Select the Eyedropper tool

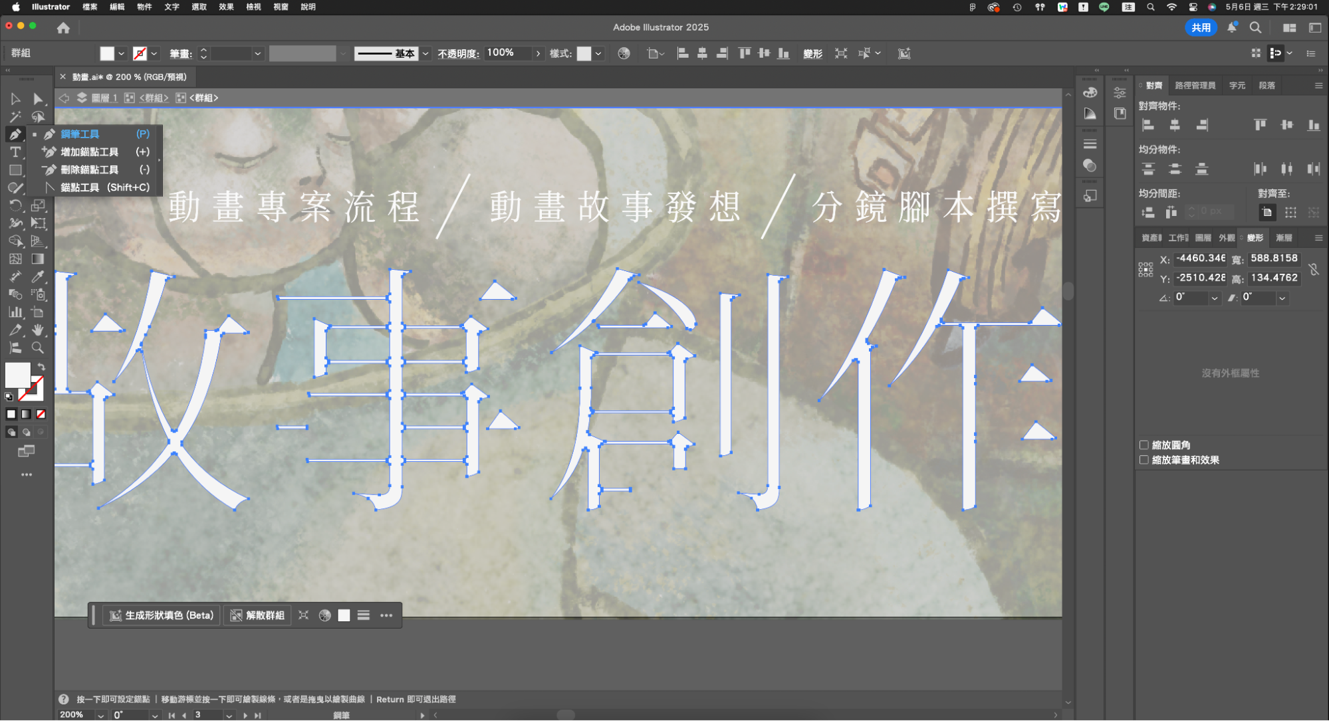click(x=38, y=276)
